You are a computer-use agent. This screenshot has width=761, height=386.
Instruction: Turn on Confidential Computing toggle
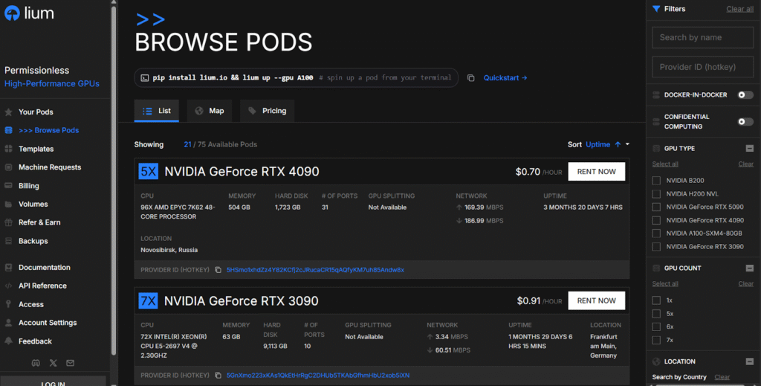[x=745, y=121]
